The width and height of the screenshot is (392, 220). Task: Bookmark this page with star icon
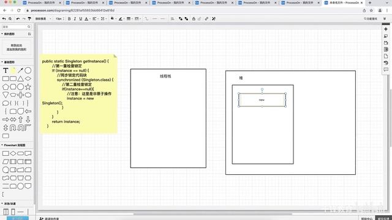click(371, 10)
